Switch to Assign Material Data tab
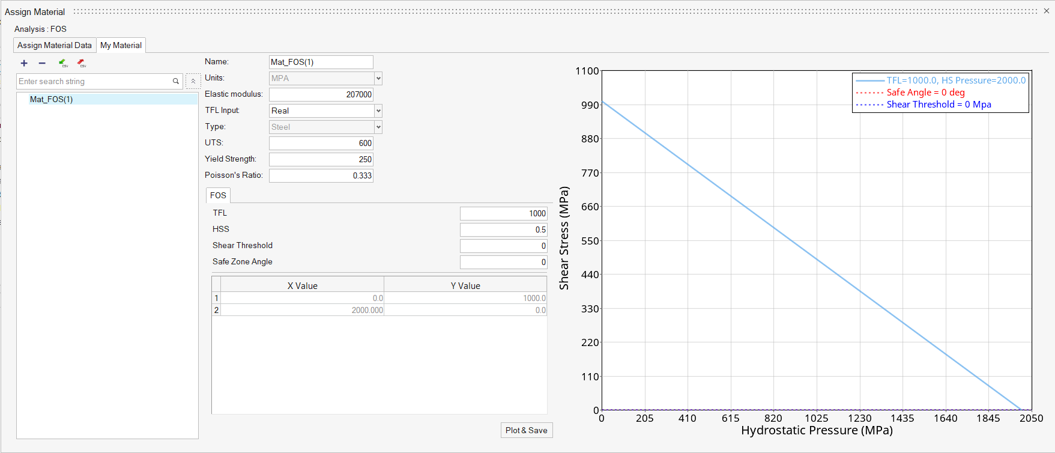The width and height of the screenshot is (1055, 453). click(x=55, y=45)
